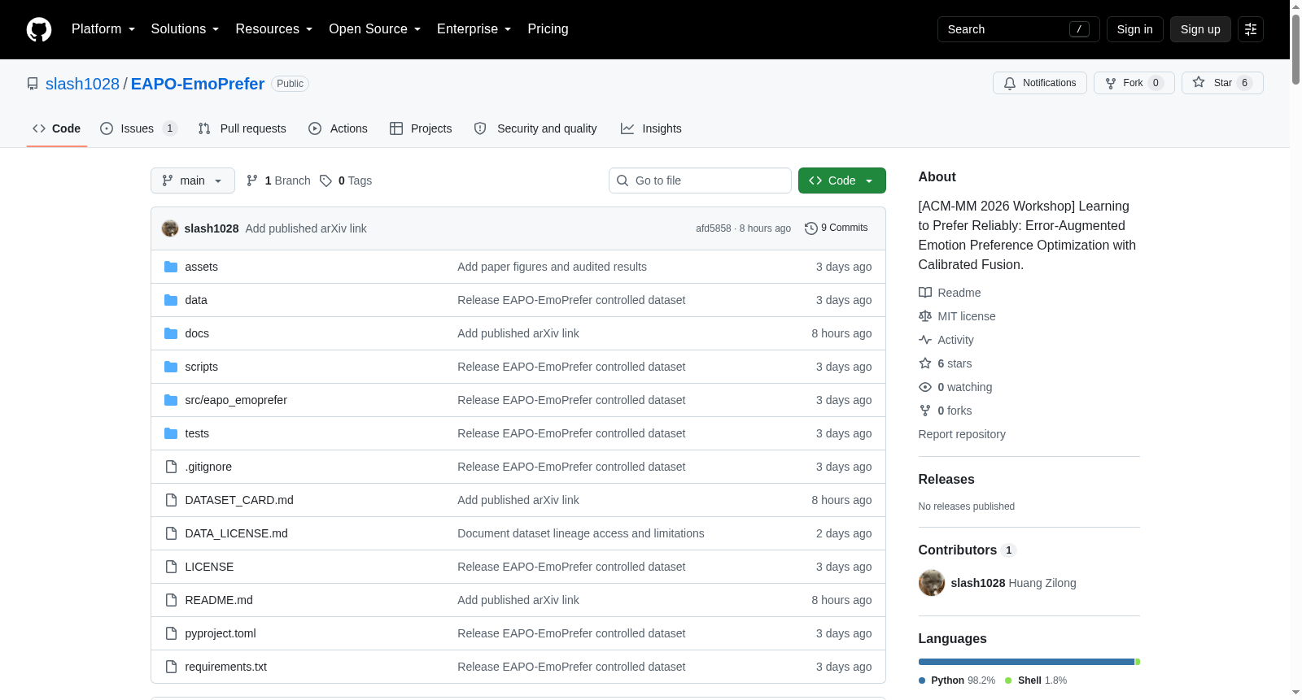Click the README.md file icon
This screenshot has width=1302, height=700.
click(171, 600)
